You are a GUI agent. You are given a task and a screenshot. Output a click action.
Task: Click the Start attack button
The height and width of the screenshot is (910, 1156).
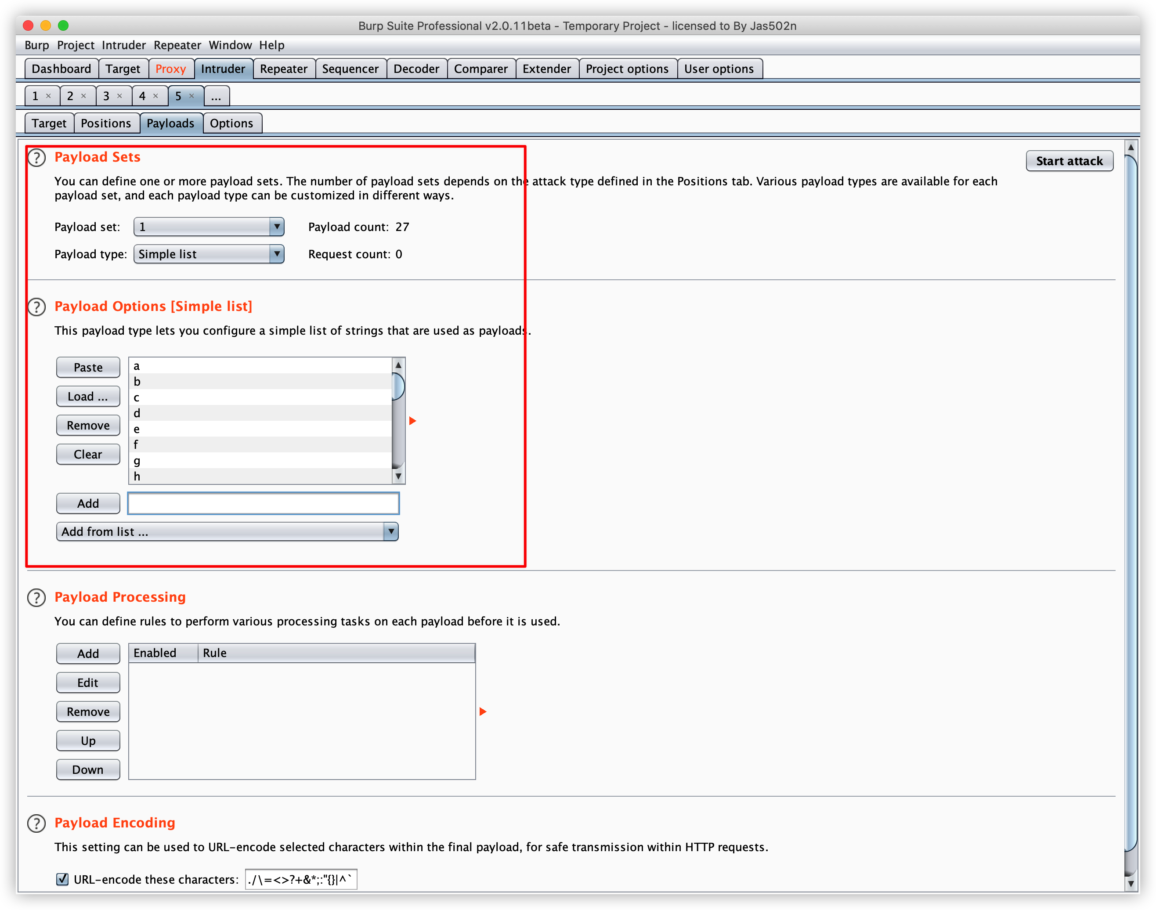point(1069,161)
